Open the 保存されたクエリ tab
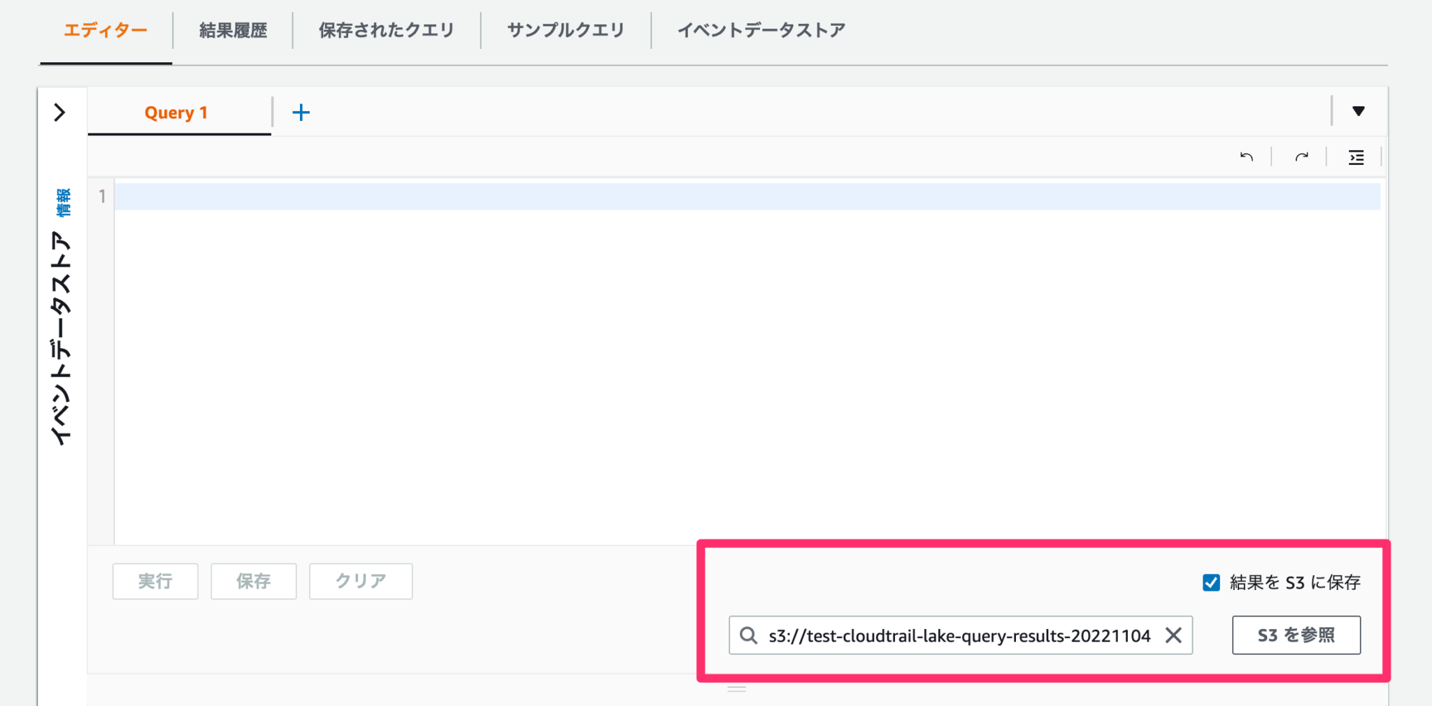1432x706 pixels. tap(385, 29)
